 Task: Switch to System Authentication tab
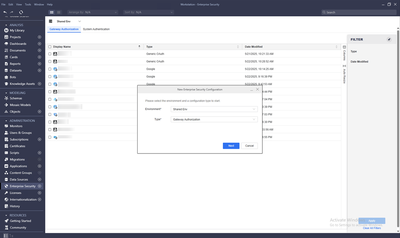click(96, 29)
